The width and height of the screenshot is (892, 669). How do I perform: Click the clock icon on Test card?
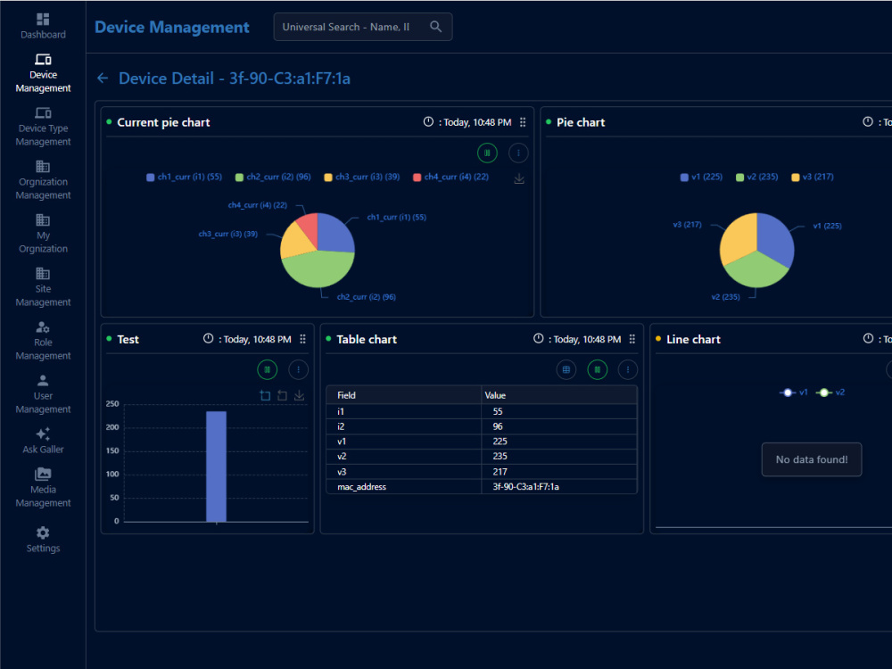[208, 338]
